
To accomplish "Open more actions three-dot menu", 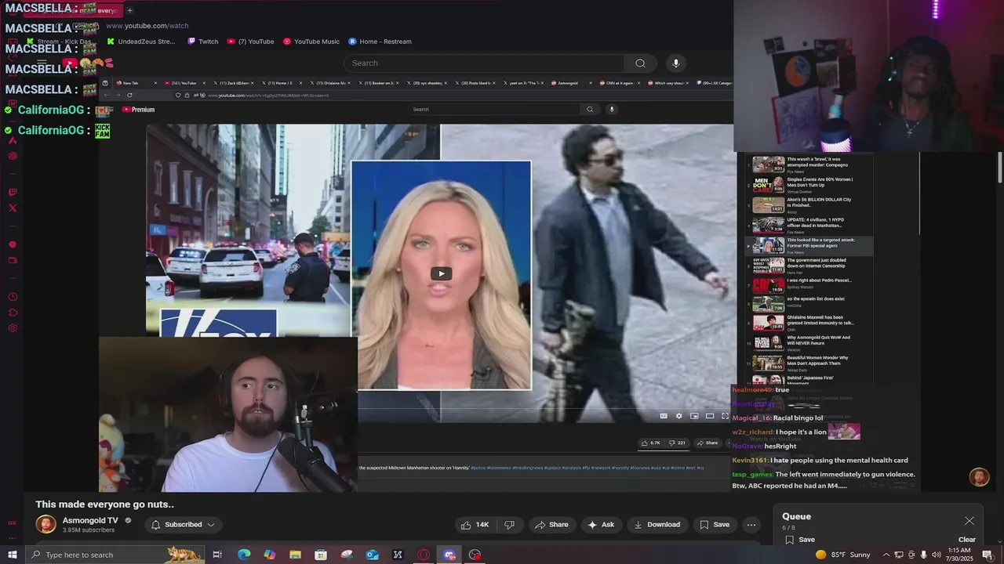I will point(751,525).
